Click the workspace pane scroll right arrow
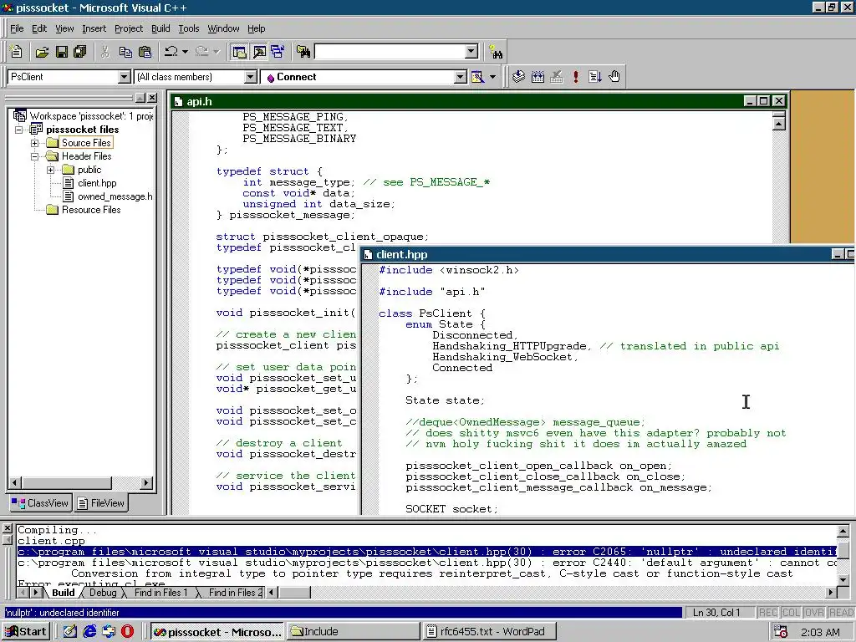 click(x=145, y=482)
